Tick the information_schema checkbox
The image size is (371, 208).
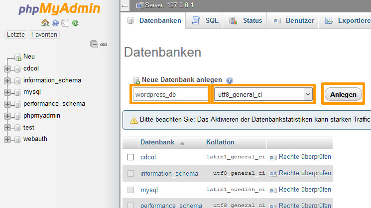tap(130, 174)
